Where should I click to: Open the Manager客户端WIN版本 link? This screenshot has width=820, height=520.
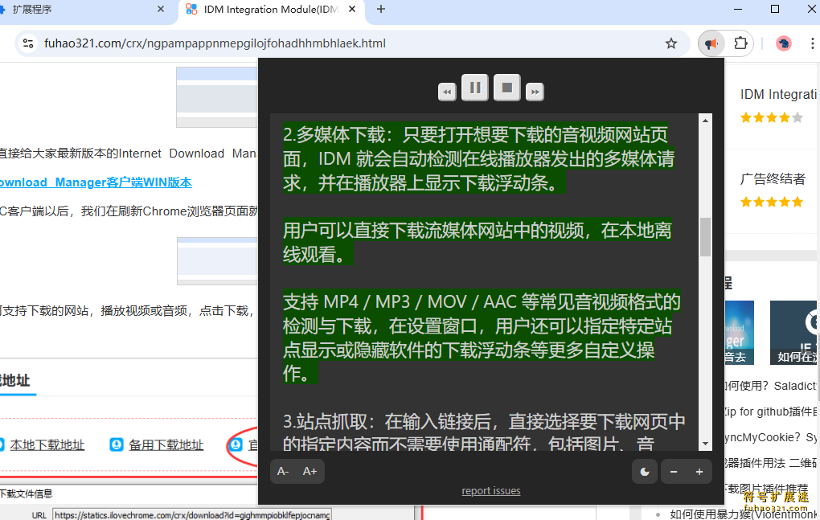tap(96, 182)
